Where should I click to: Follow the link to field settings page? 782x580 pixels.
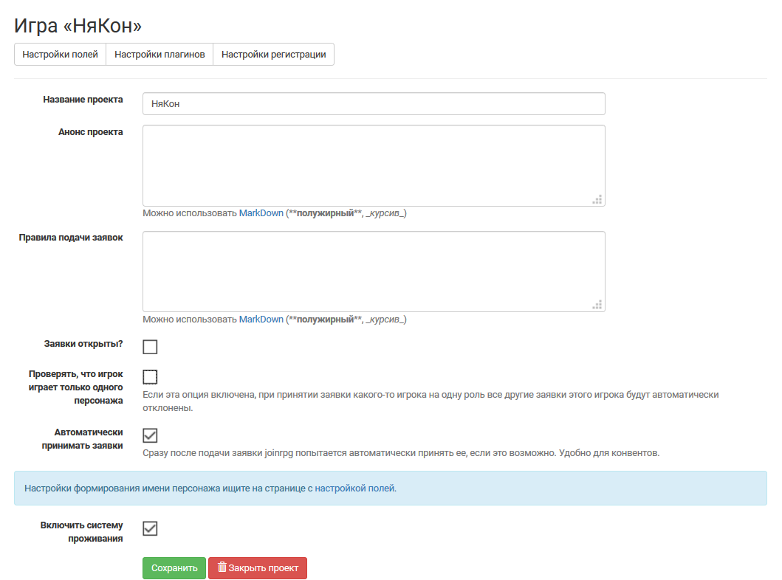351,488
